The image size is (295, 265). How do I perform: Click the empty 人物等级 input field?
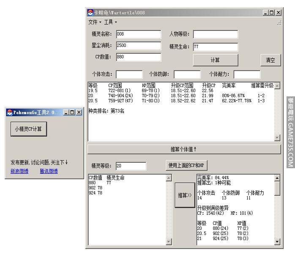point(216,34)
